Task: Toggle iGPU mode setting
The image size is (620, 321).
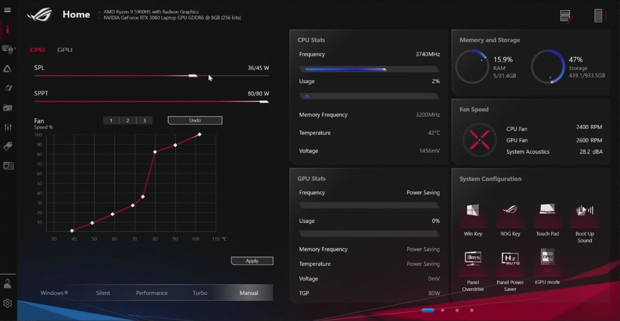Action: click(547, 267)
